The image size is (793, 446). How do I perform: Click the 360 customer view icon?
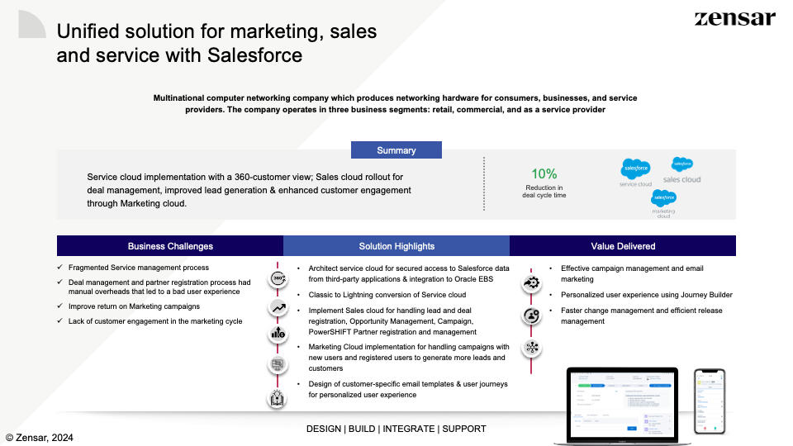pyautogui.click(x=278, y=278)
